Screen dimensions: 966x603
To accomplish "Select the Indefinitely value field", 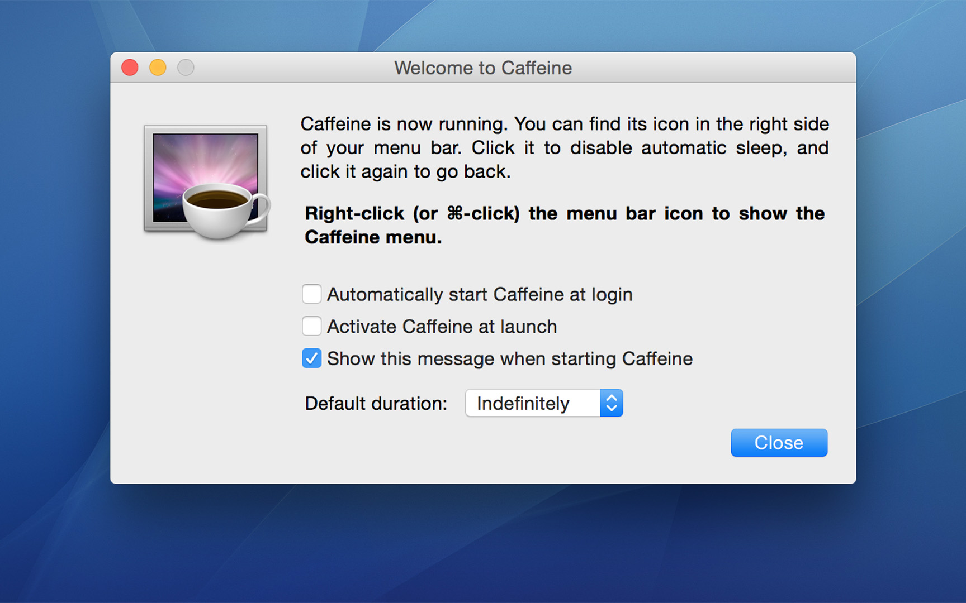I will [x=523, y=403].
